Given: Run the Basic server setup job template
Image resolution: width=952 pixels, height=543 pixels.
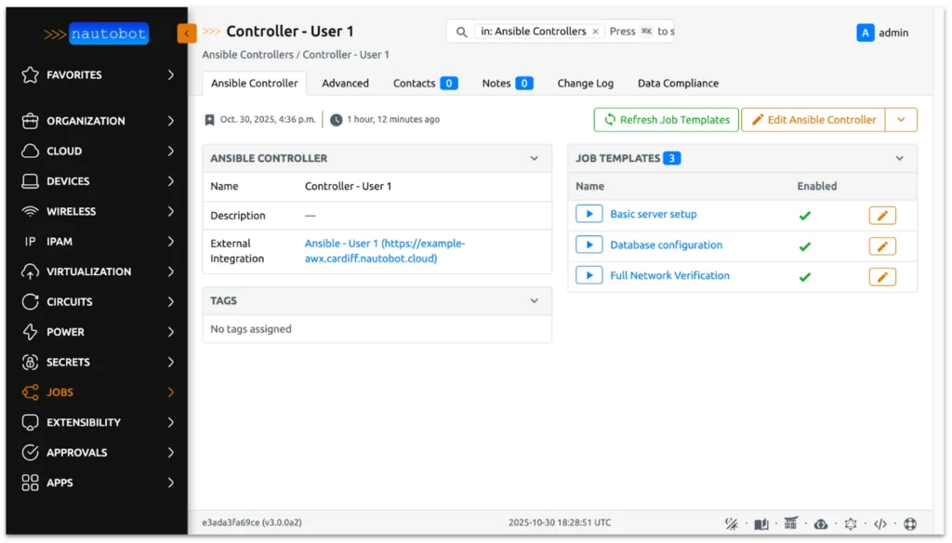Looking at the screenshot, I should tap(588, 215).
